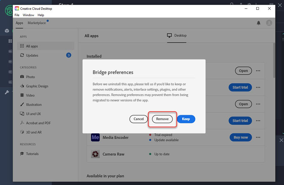Open the account profile avatar
Image resolution: width=284 pixels, height=185 pixels.
point(269,23)
